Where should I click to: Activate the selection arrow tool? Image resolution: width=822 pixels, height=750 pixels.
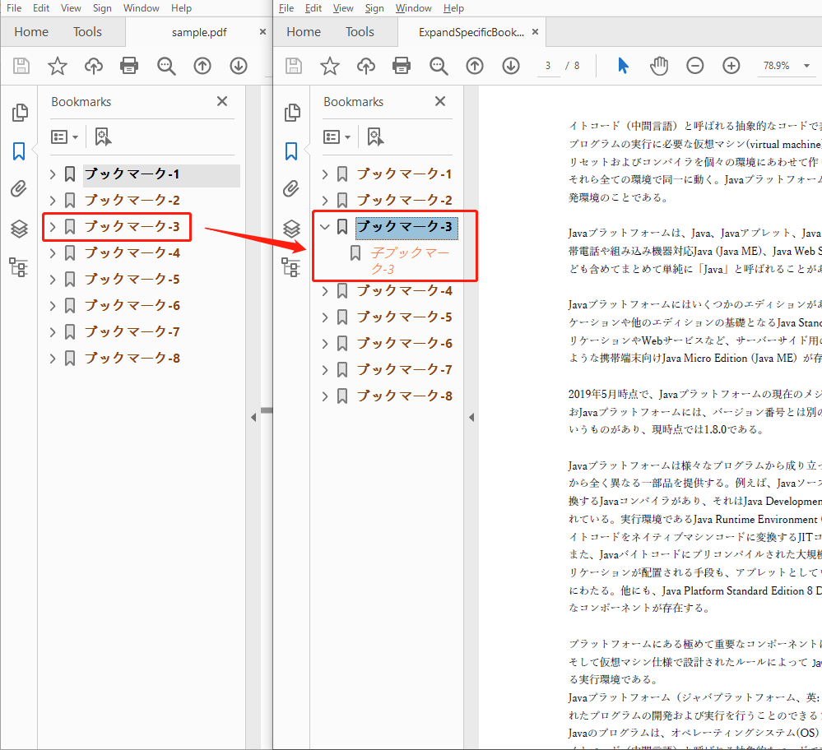(x=623, y=66)
